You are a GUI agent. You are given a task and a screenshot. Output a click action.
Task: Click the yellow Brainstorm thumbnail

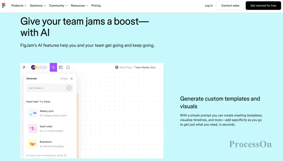[x=33, y=144]
